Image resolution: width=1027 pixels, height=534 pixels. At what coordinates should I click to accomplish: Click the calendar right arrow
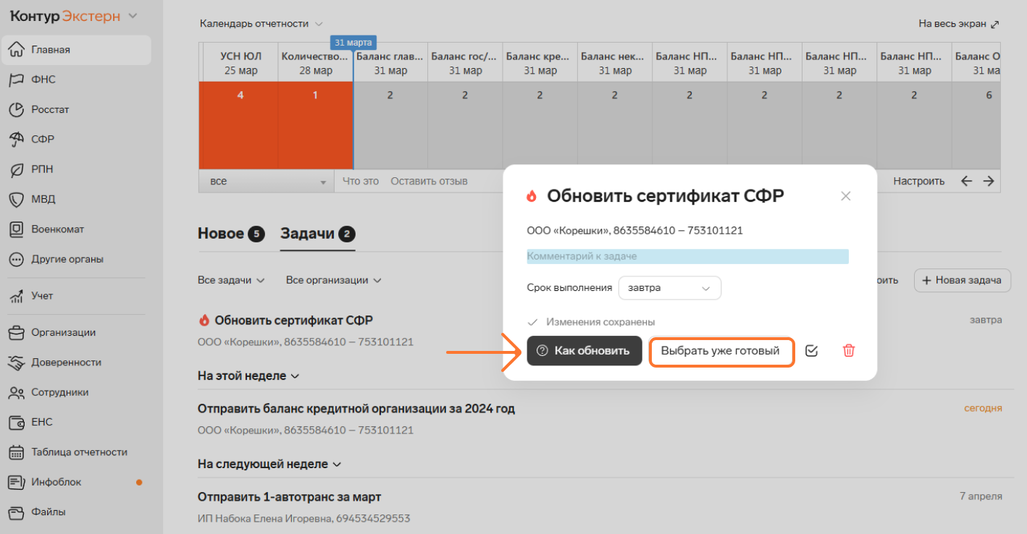(x=989, y=181)
